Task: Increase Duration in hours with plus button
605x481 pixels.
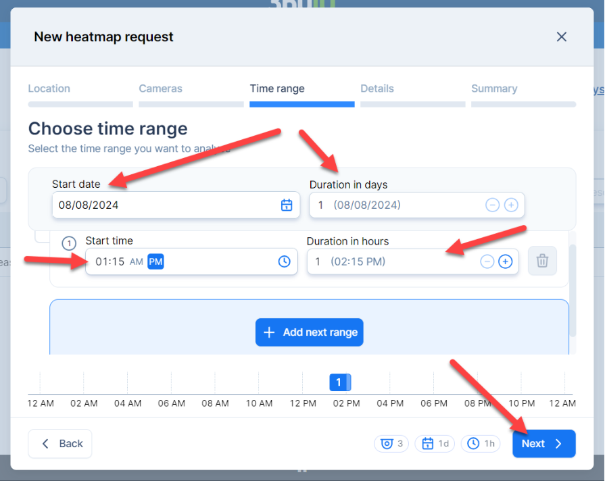Action: [505, 261]
